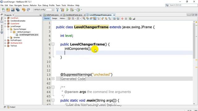
Task: Expand the Libraries node
Action: pos(8,38)
